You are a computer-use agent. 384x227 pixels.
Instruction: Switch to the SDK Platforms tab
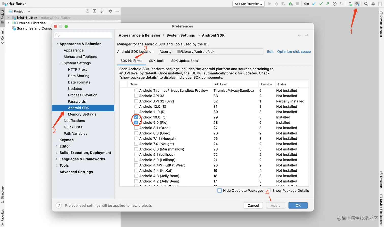131,61
